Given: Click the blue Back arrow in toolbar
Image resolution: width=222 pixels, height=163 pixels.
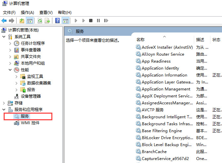Looking at the screenshot, I should click(4, 21).
